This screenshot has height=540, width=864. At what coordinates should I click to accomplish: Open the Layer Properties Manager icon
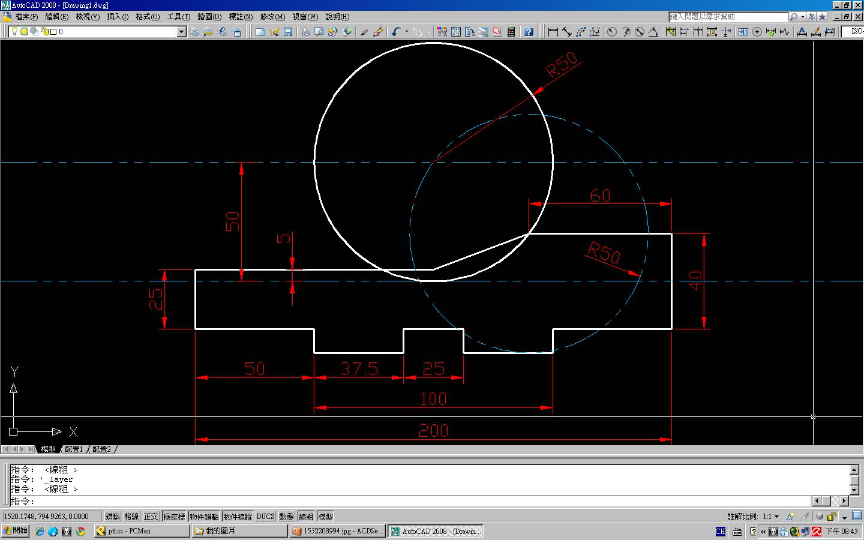(x=194, y=32)
